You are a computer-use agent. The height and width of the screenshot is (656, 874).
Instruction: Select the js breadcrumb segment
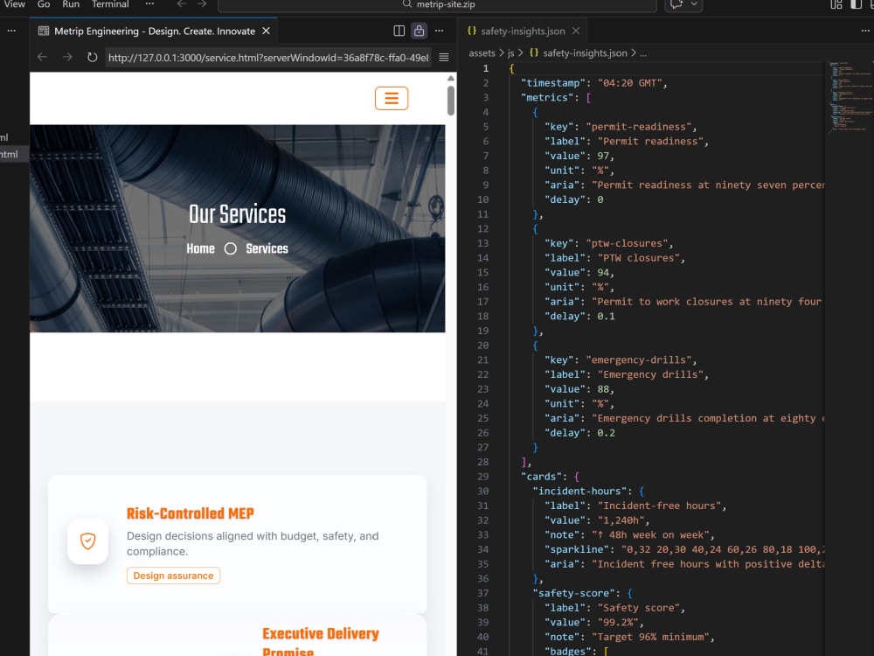(510, 53)
